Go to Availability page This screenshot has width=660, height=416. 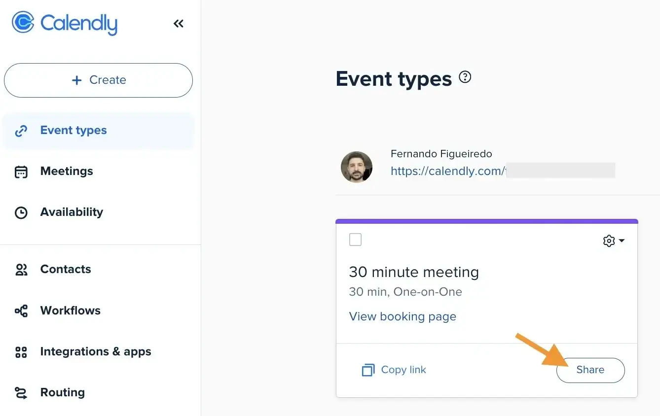pos(98,212)
